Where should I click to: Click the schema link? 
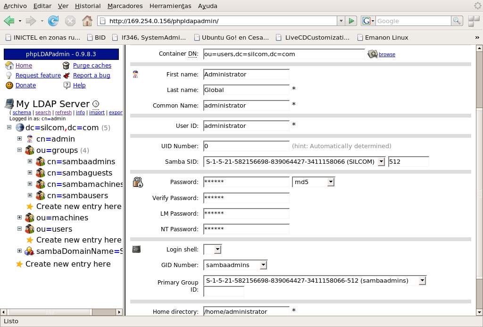point(22,113)
